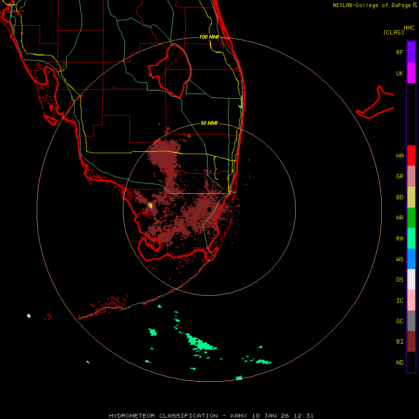The width and height of the screenshot is (419, 419).
Task: Click the 'UK' legend label
Action: [x=399, y=73]
